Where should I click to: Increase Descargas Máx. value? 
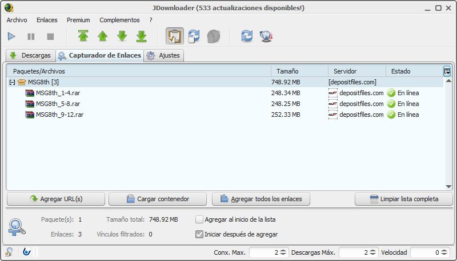373,251
